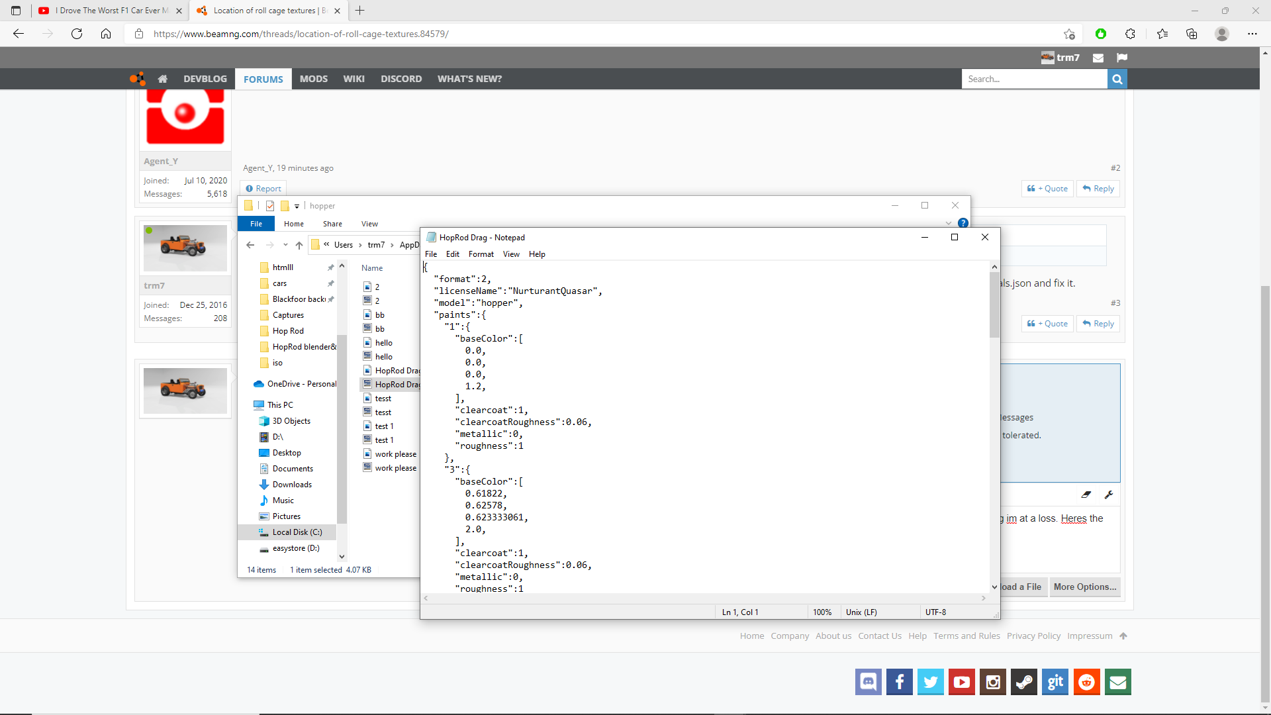Image resolution: width=1271 pixels, height=715 pixels.
Task: Click the Explorer navigation pane scroll down arrow
Action: coord(342,557)
